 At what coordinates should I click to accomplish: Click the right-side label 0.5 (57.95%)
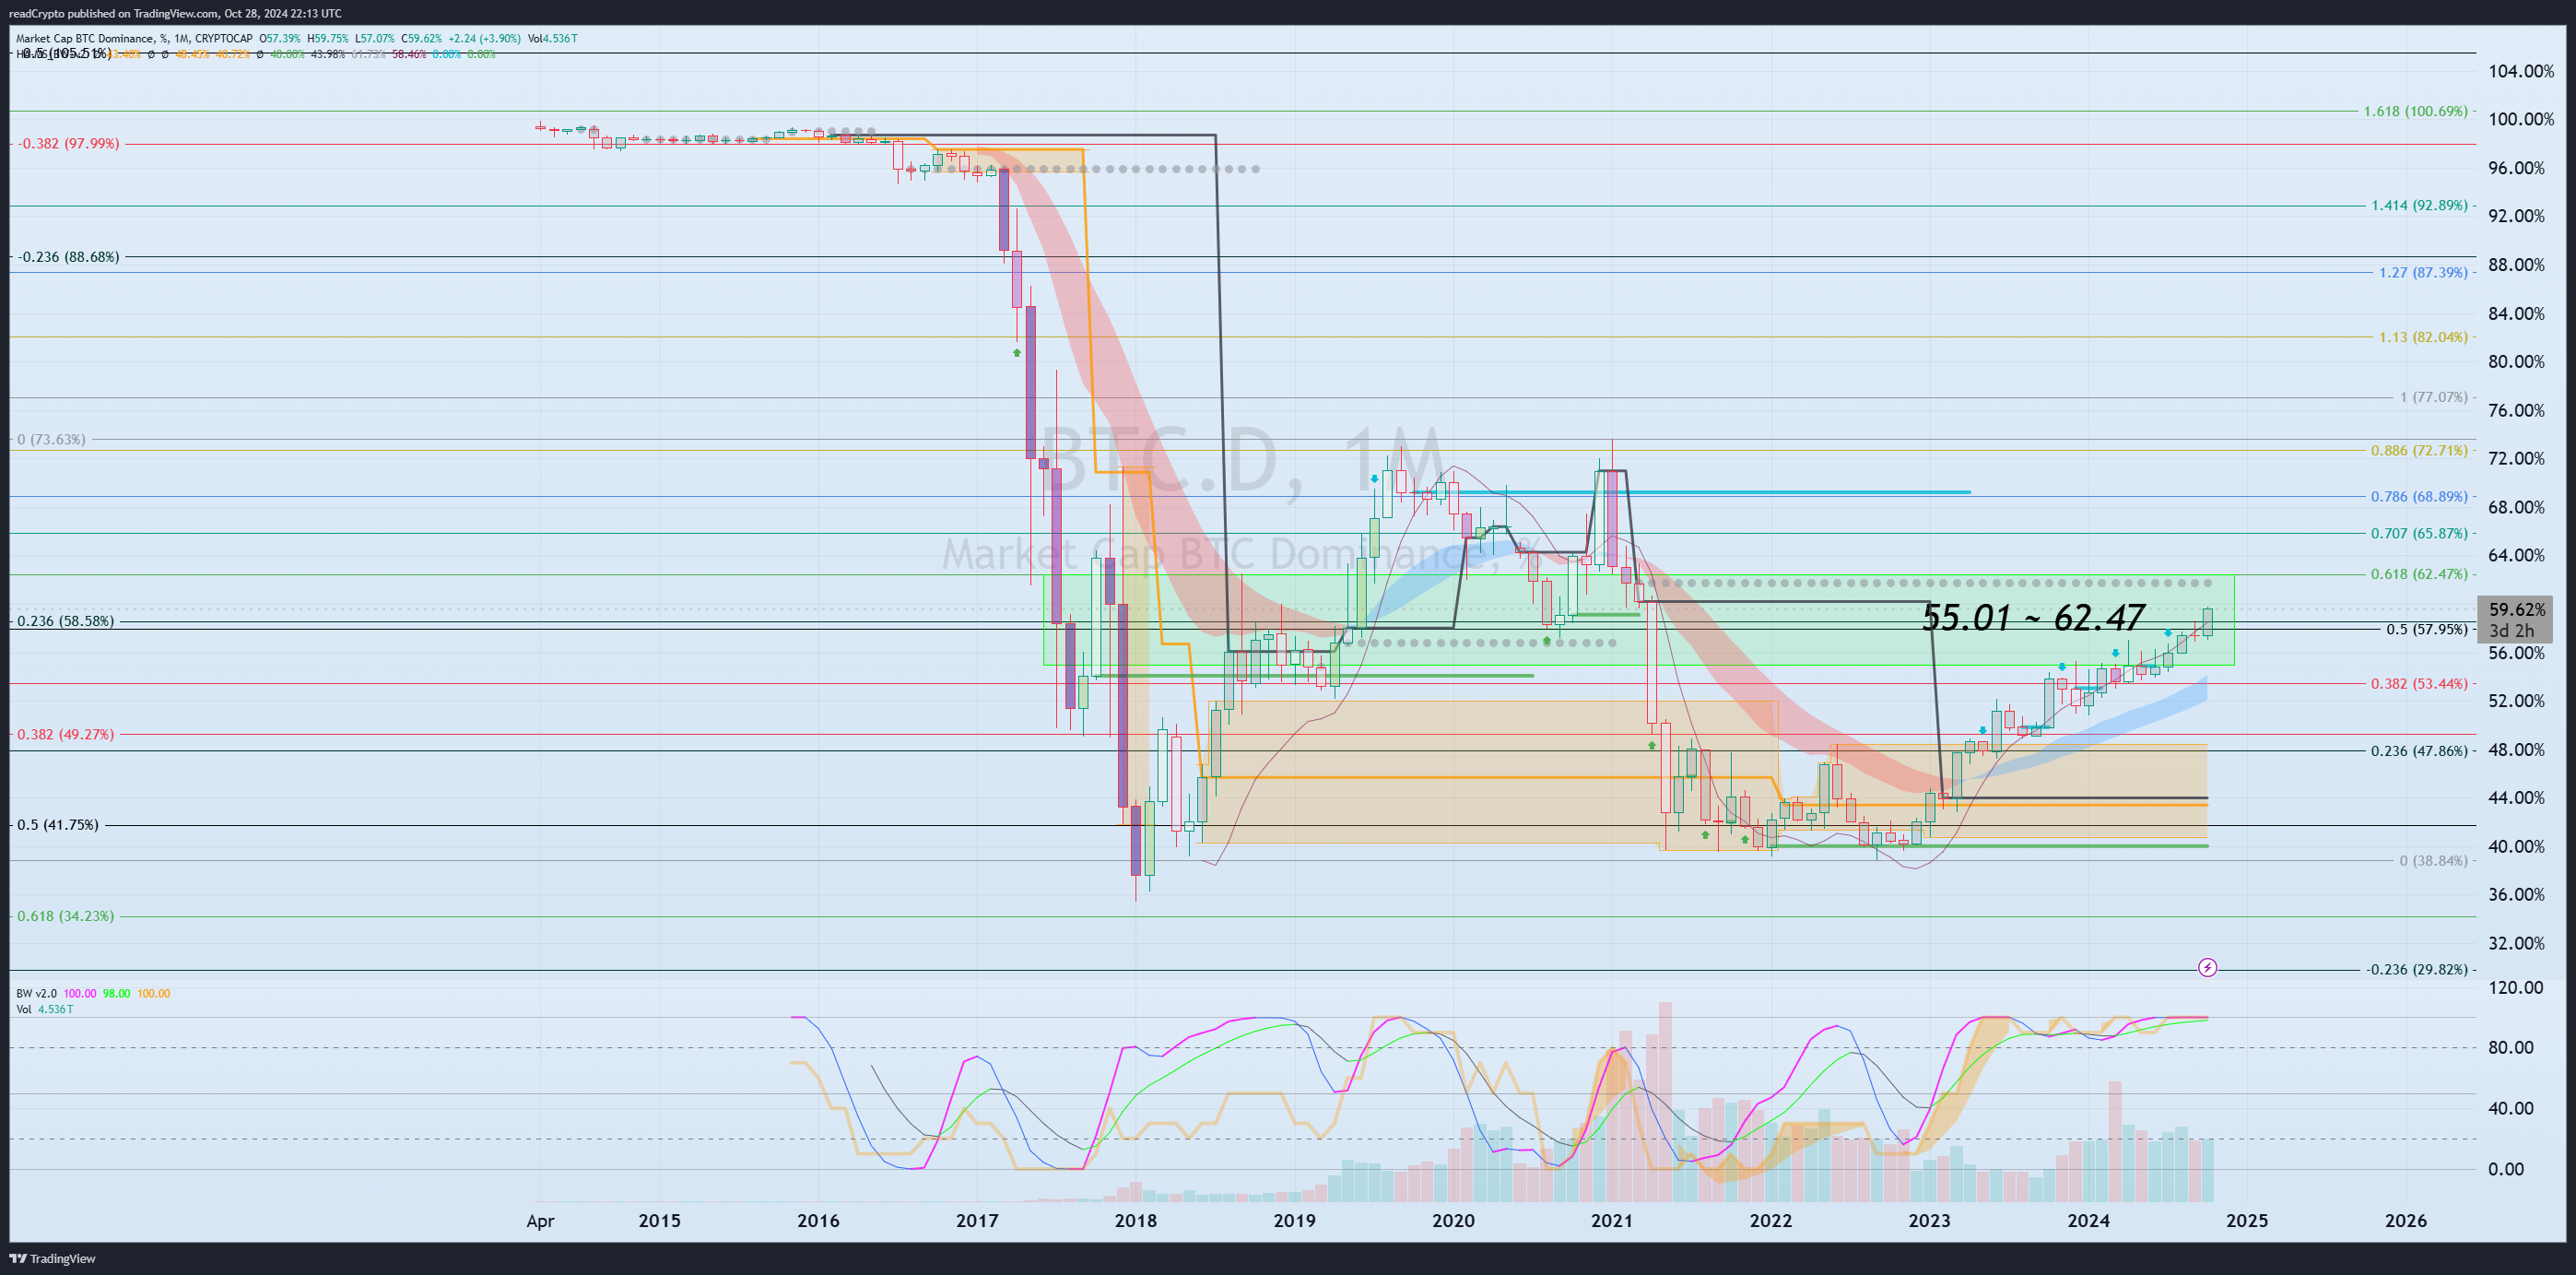[x=2427, y=629]
